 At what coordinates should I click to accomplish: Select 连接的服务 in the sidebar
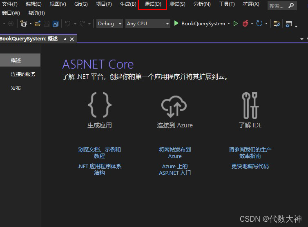click(23, 74)
